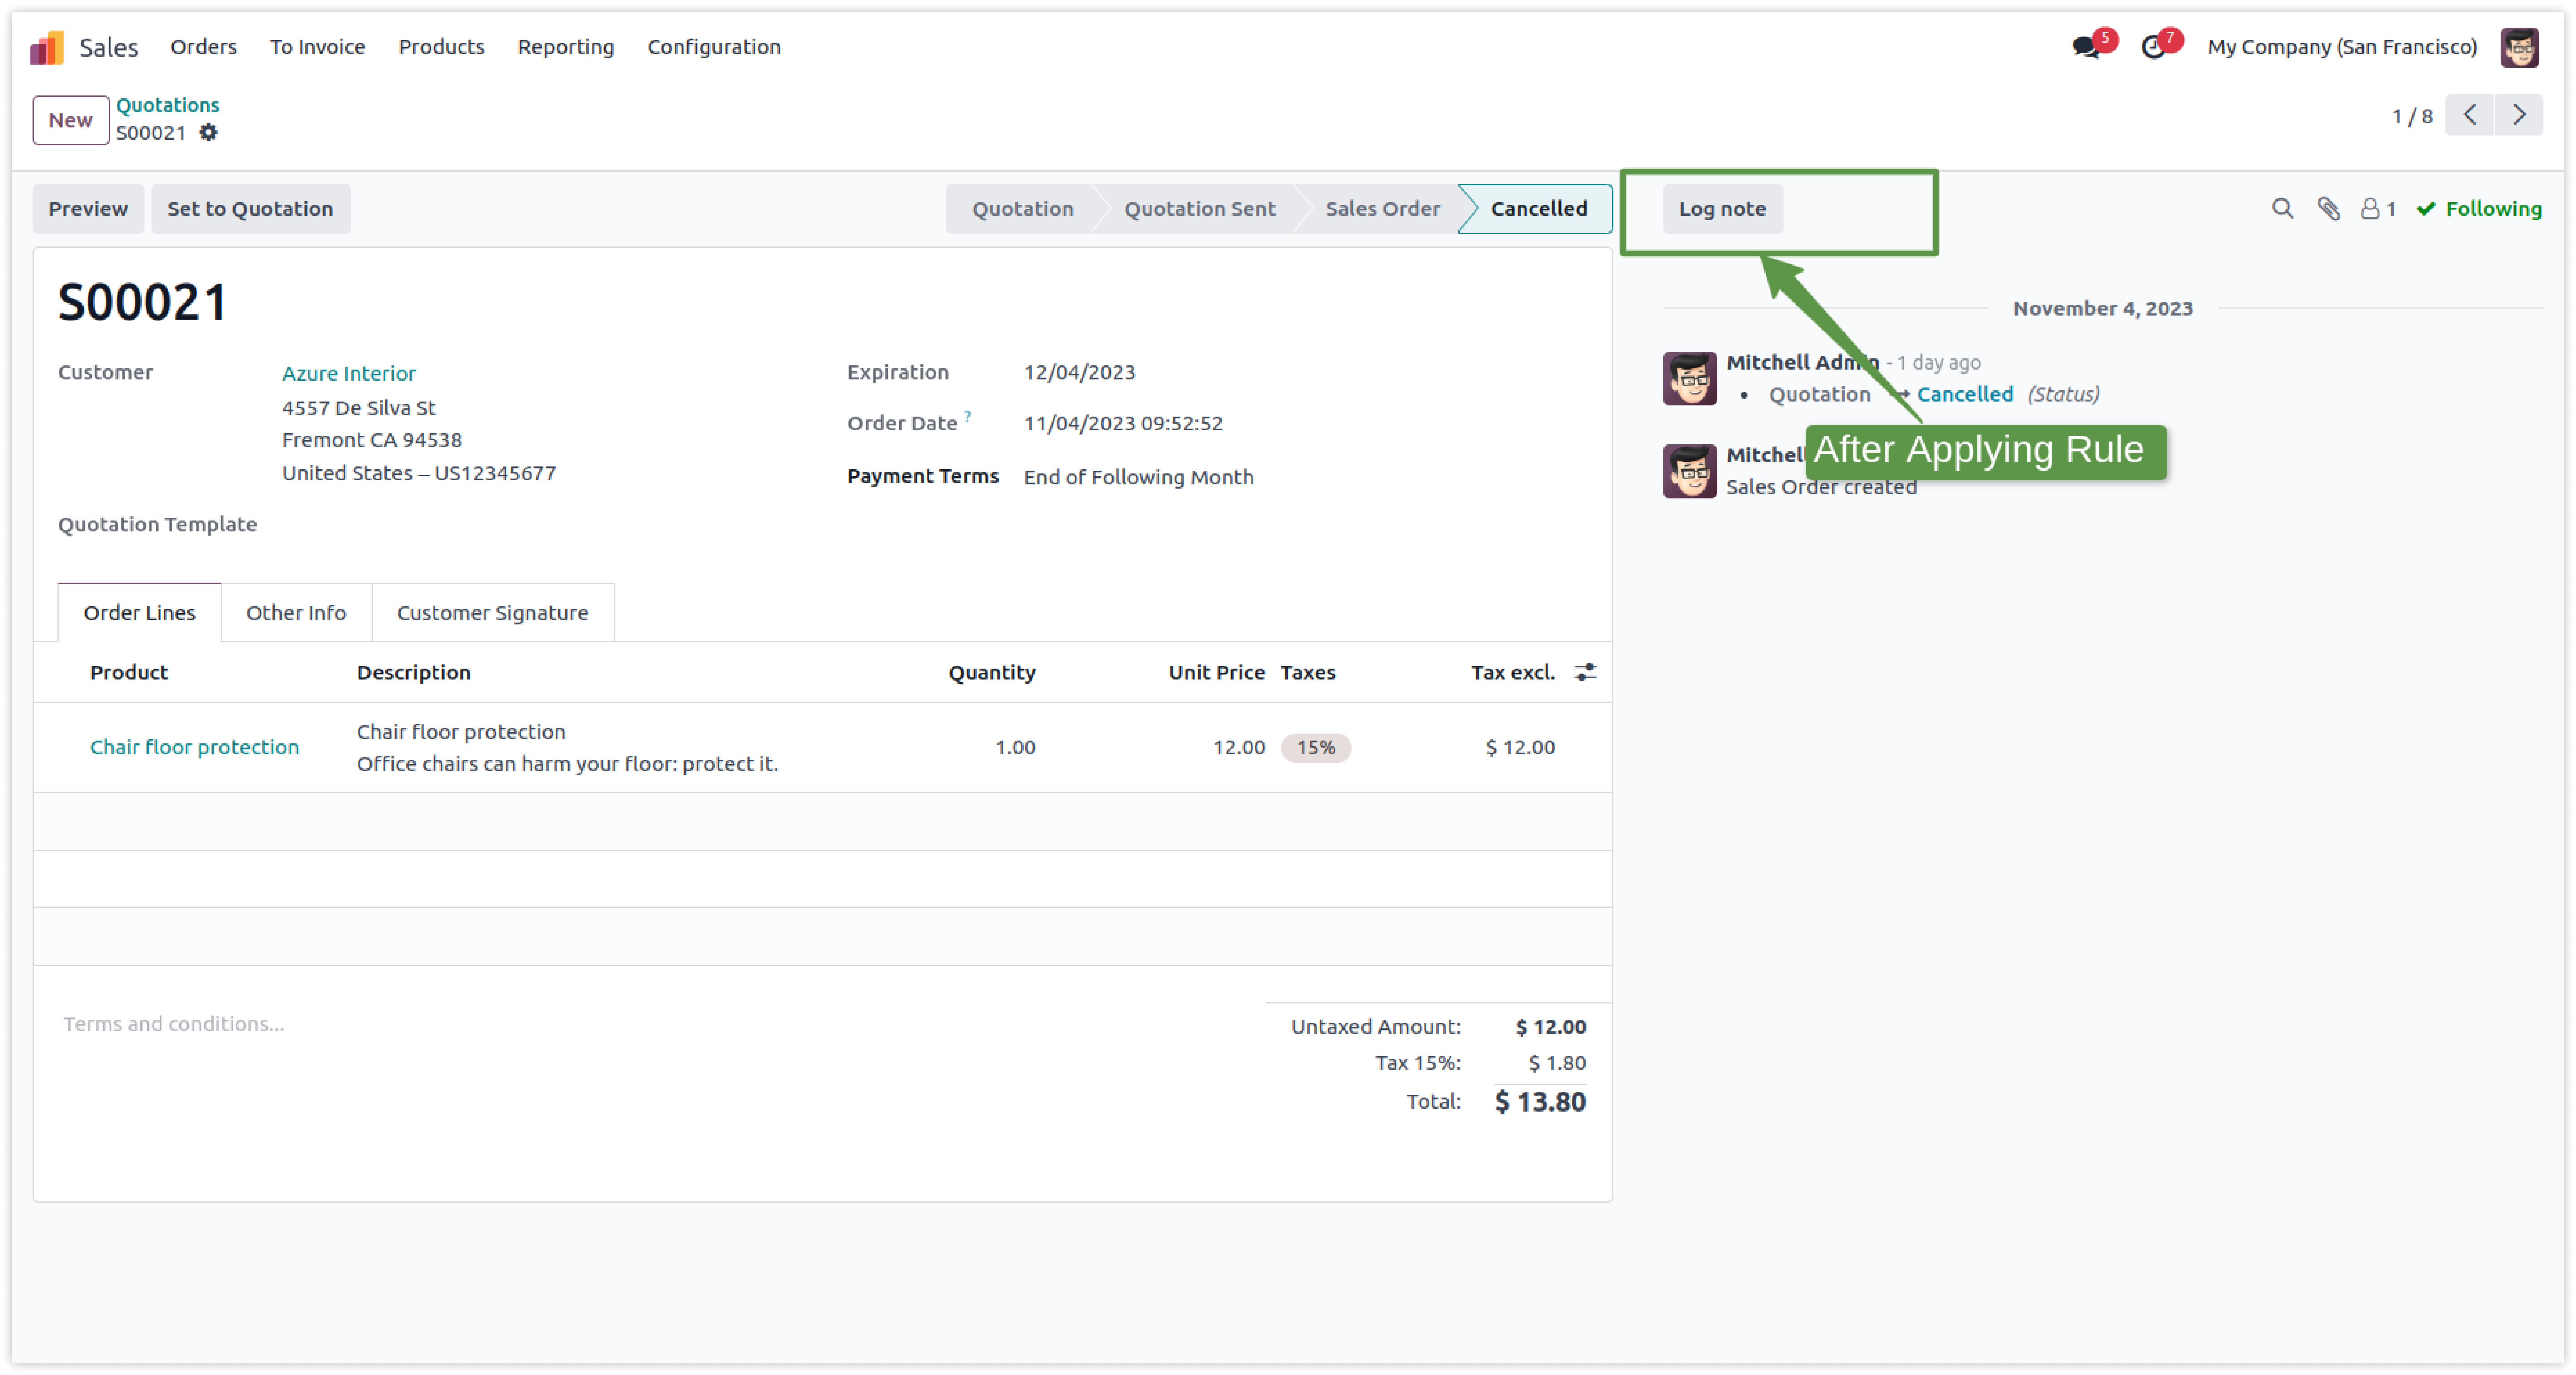
Task: Select the Order Lines tab
Action: click(139, 613)
